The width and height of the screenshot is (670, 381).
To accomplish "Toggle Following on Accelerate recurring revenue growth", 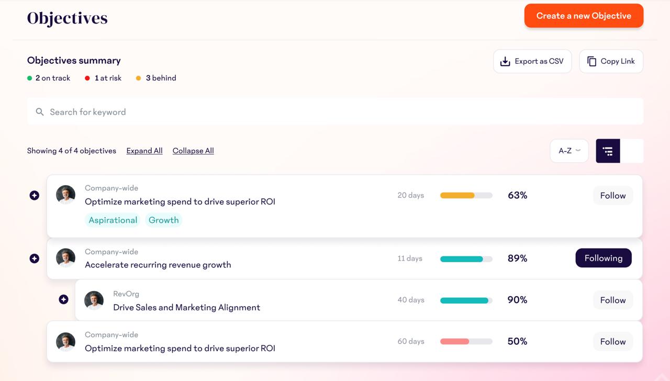I will coord(603,258).
